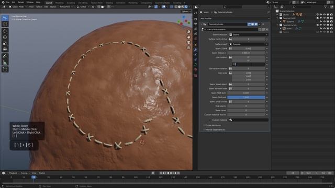The width and height of the screenshot is (335, 188).
Task: Open the GeometryNodes modifier extras arrow
Action: tap(260, 25)
